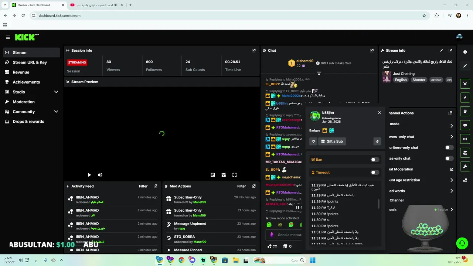This screenshot has height=266, width=473.
Task: Toggle the document widget icon in right rail
Action: coord(465,111)
